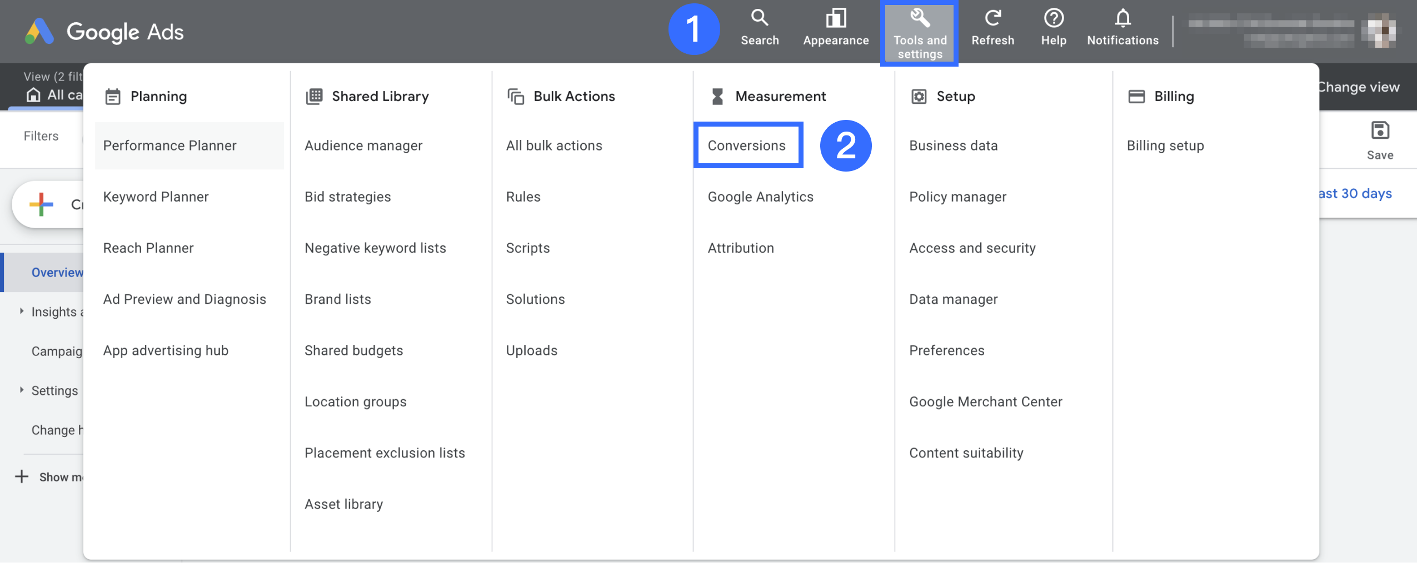
Task: Open Keyword Planner
Action: (156, 197)
